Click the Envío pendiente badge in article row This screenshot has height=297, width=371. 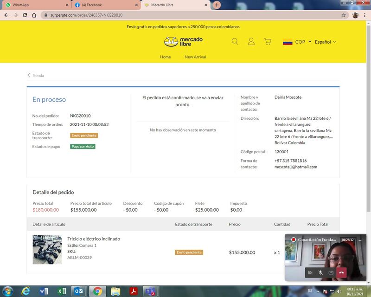pos(189,252)
